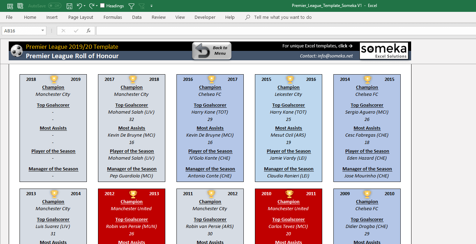Select 'Didier Drogba (CHE)' text
The height and width of the screenshot is (244, 476).
coord(367,227)
